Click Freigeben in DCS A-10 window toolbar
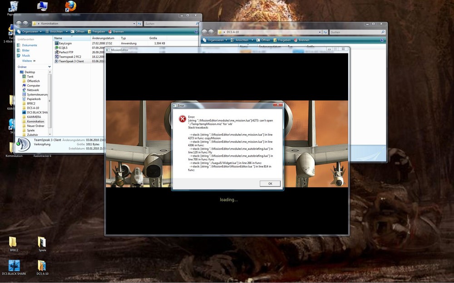Screen dimensions: 454x283 (x=282, y=40)
